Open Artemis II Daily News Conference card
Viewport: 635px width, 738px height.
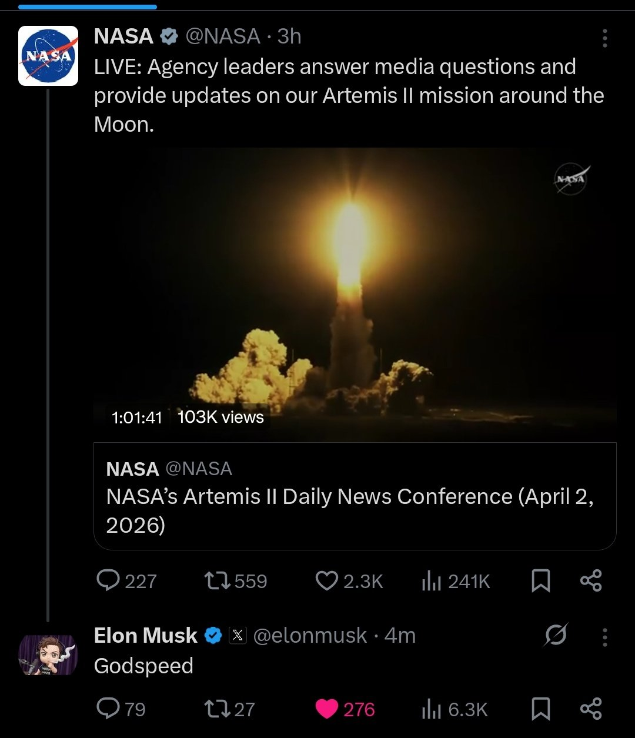(355, 496)
